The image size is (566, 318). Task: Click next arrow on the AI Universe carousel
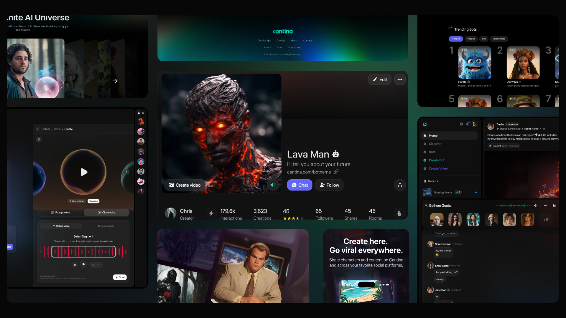pyautogui.click(x=115, y=81)
